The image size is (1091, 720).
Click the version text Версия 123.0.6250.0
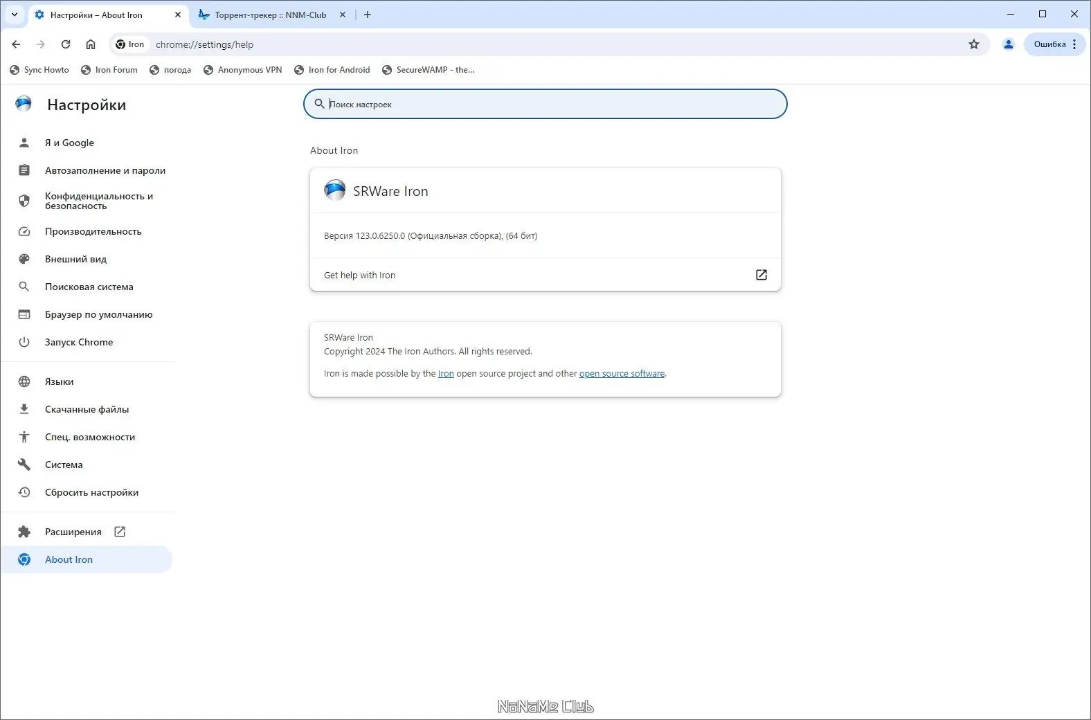431,236
